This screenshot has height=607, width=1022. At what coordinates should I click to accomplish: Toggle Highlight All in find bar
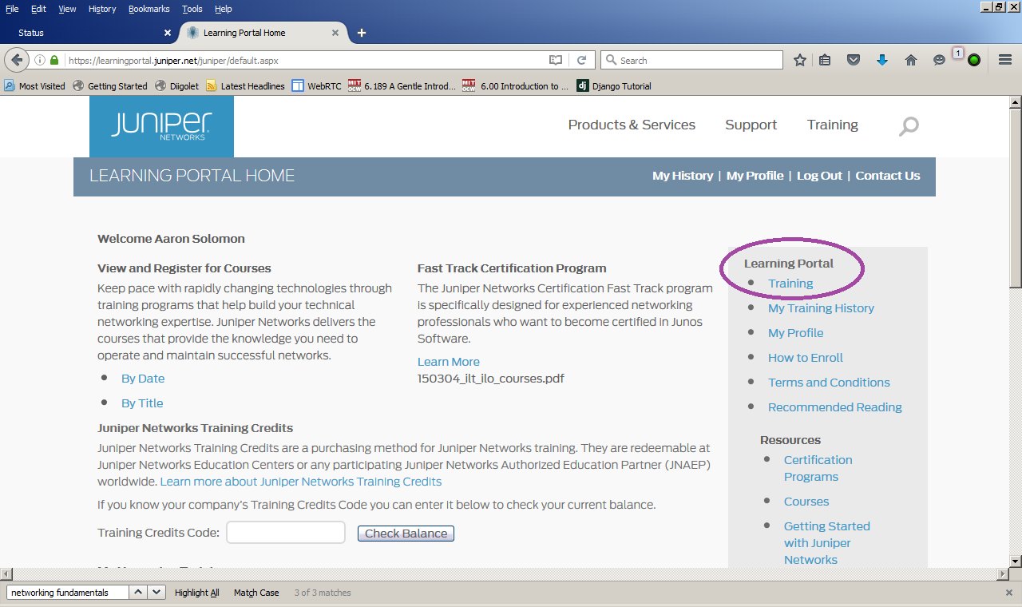point(196,593)
